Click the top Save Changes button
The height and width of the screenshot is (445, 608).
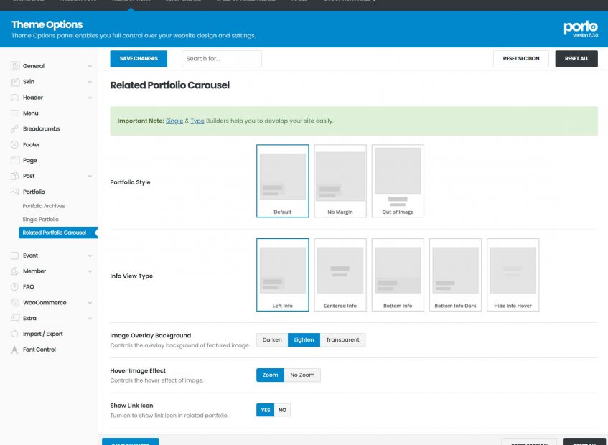click(x=139, y=59)
